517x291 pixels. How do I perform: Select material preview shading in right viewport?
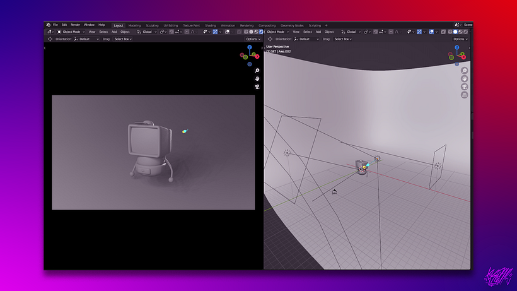[460, 32]
